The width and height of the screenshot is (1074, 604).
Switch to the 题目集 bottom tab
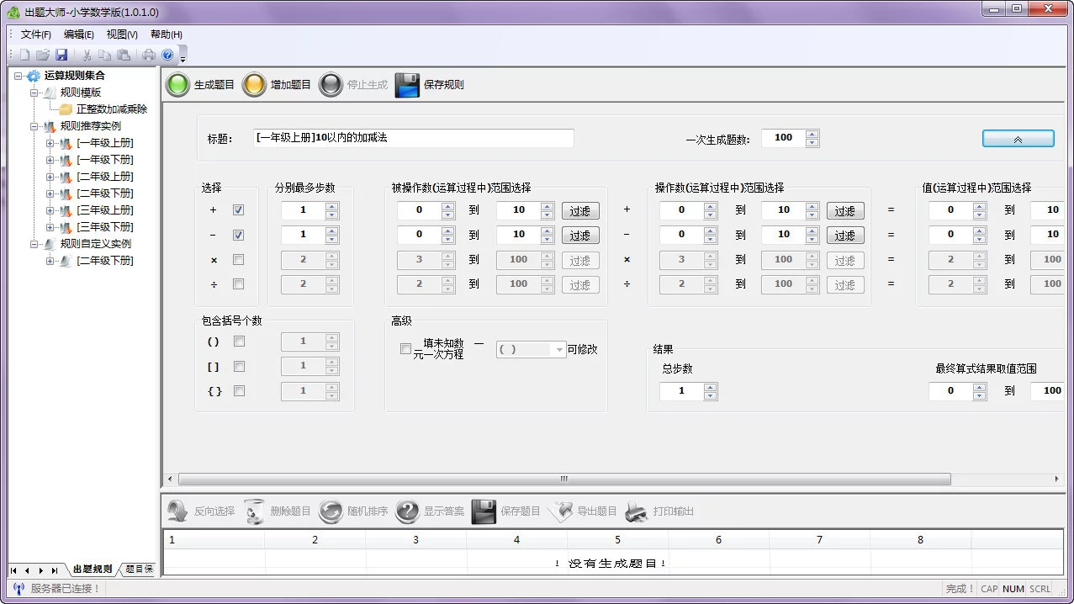(140, 570)
